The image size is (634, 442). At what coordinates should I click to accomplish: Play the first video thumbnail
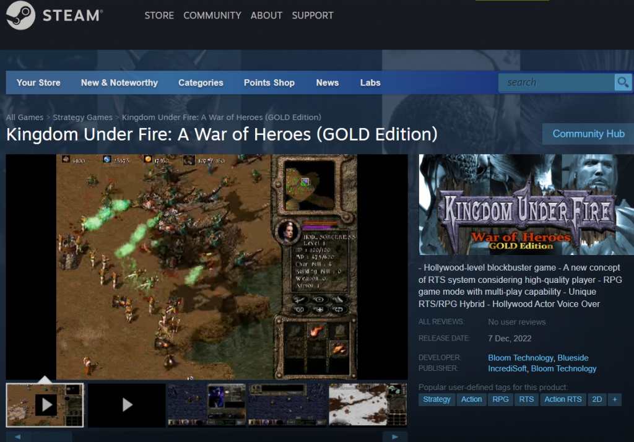pos(45,405)
